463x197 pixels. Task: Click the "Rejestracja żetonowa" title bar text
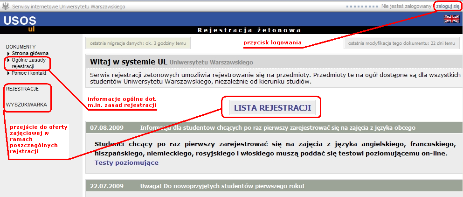[x=249, y=30]
